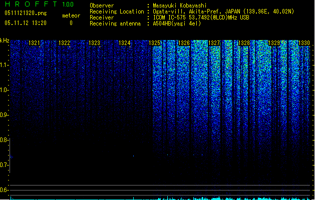The height and width of the screenshot is (200, 315).
Task: Click the meteor count value 0
Action: 71,23
